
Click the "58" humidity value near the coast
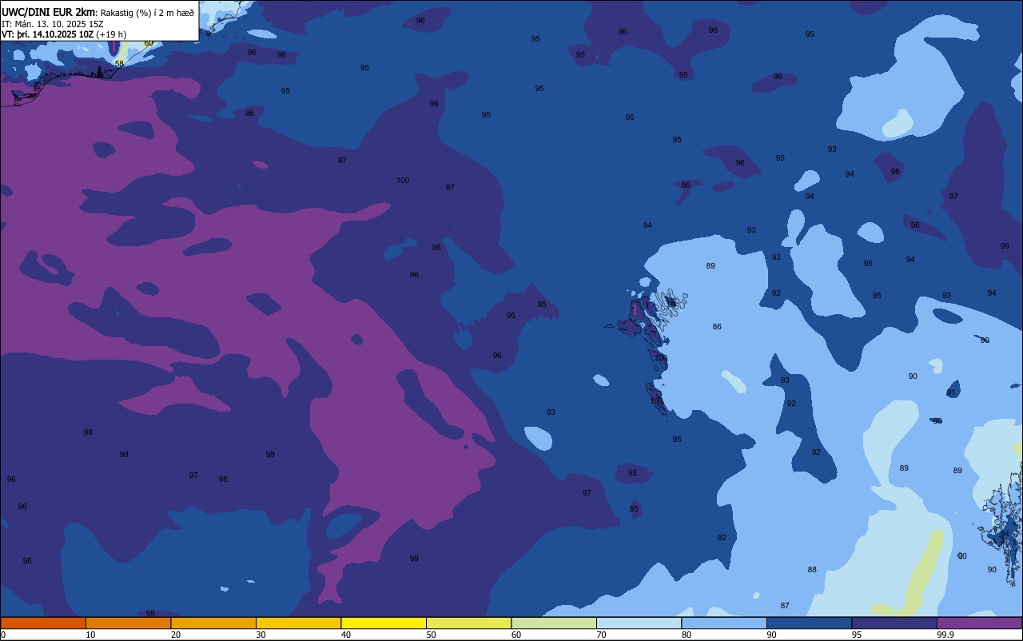click(119, 63)
